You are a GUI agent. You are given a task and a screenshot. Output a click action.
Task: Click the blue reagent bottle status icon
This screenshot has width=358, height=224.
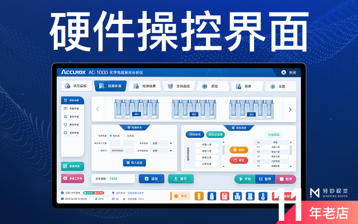click(x=212, y=196)
